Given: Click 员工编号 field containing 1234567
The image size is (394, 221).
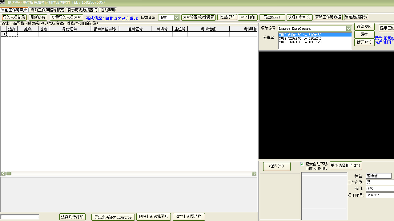Looking at the screenshot, I should click(x=380, y=195).
